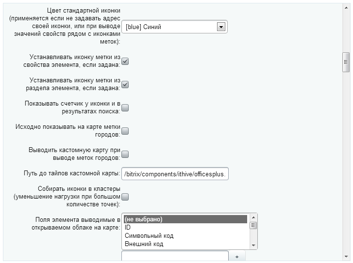
Task: Click the fields list scroll-up arrow
Action: pyautogui.click(x=253, y=217)
